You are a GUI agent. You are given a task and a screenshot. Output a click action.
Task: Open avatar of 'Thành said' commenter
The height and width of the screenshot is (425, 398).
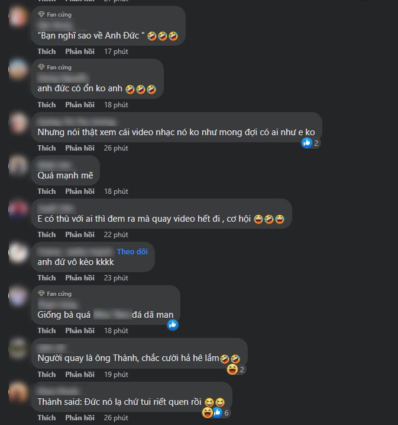[x=18, y=392]
